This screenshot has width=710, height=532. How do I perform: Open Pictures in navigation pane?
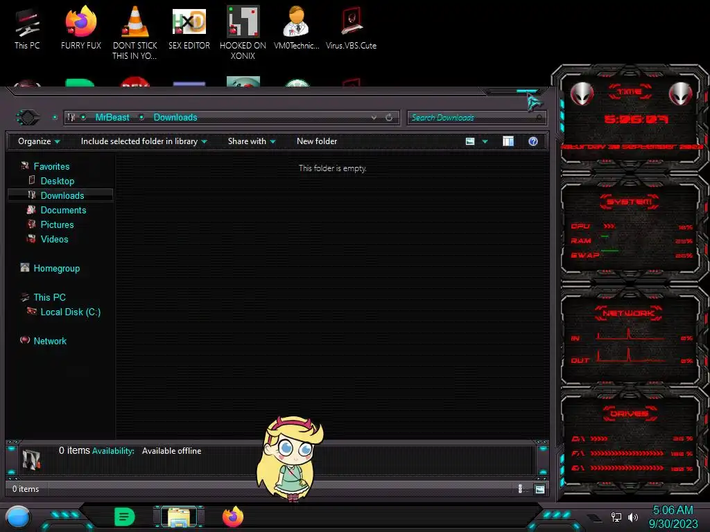click(57, 224)
